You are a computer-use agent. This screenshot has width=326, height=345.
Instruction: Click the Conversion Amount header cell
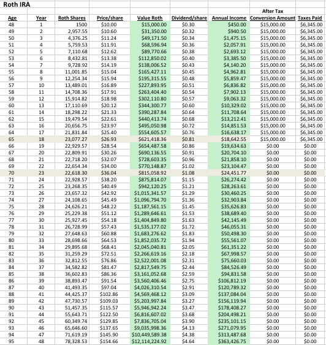tap(273, 18)
